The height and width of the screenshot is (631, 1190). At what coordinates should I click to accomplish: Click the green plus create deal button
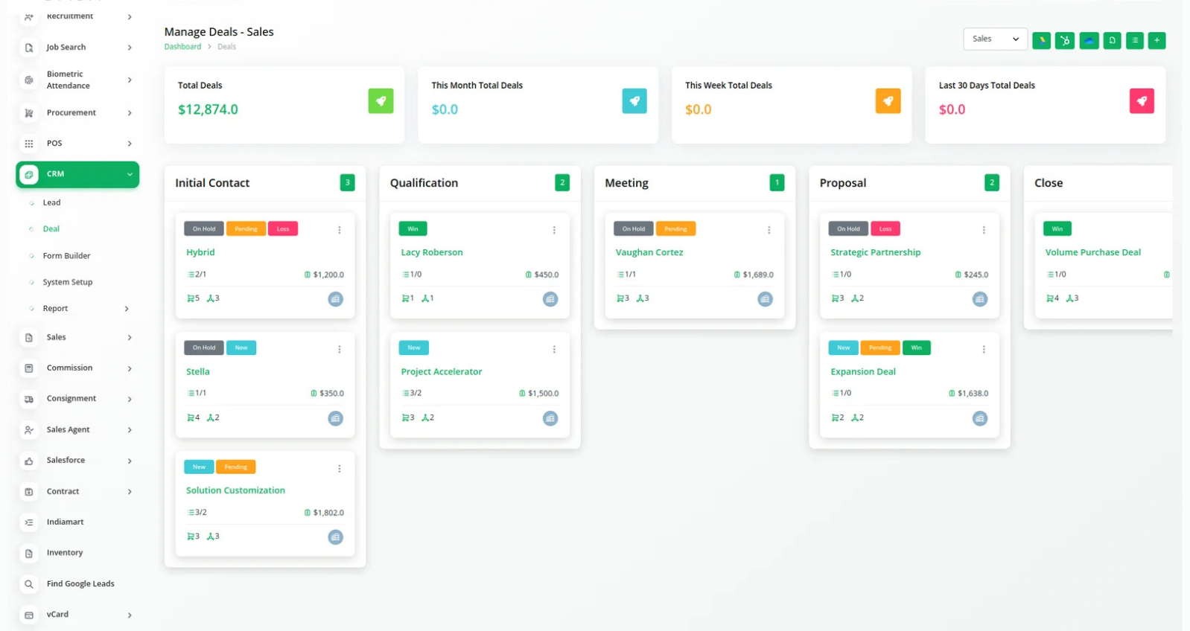click(1156, 41)
